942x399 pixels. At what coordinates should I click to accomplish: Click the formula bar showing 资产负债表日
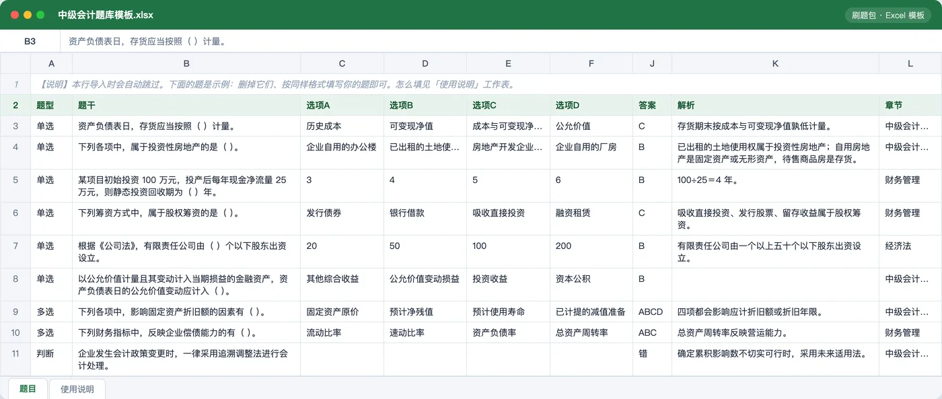(501, 41)
